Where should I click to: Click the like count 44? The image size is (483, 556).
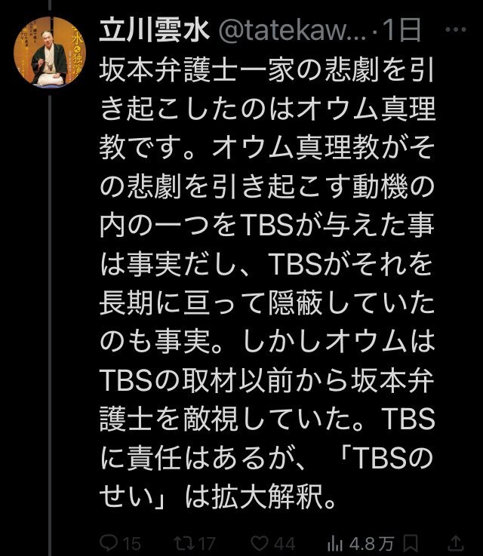(x=285, y=544)
